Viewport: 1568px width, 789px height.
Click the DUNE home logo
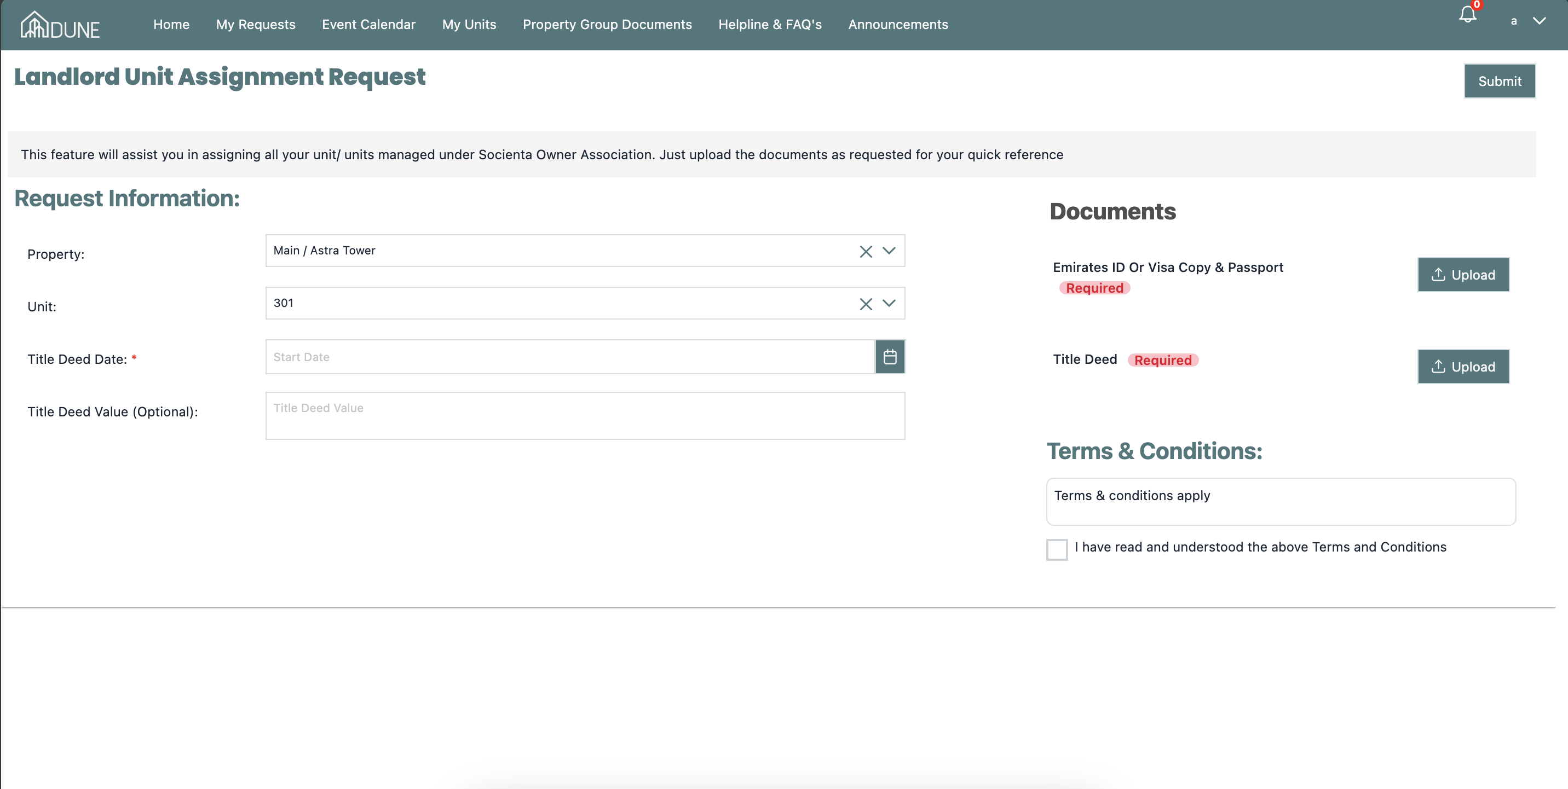tap(60, 26)
